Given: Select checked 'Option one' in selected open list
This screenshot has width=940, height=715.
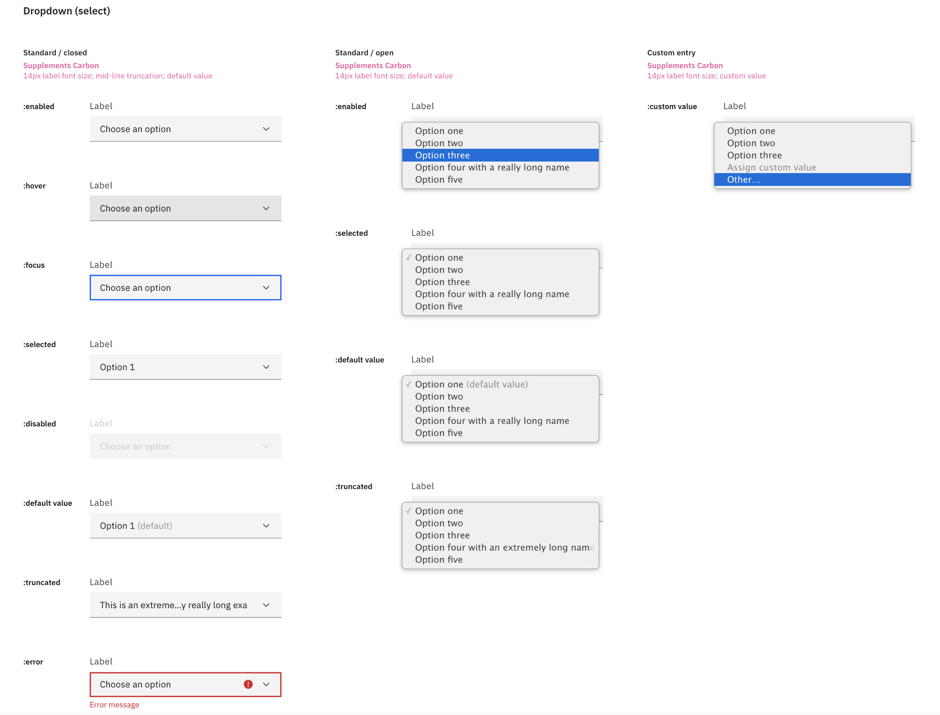Looking at the screenshot, I should [x=438, y=258].
